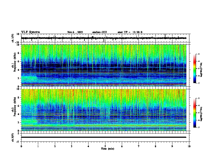The height and width of the screenshot is (164, 213).
Task: Click the ch.1 voltage waveform trace
Action: [x=104, y=38]
